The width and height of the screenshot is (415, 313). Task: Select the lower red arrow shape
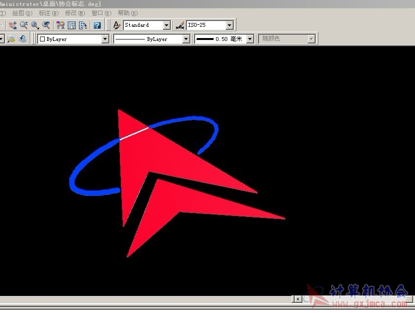point(169,201)
